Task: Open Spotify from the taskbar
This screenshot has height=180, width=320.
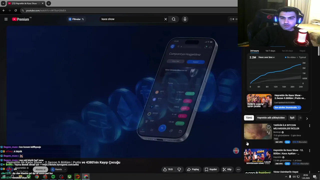Action: click(53, 177)
